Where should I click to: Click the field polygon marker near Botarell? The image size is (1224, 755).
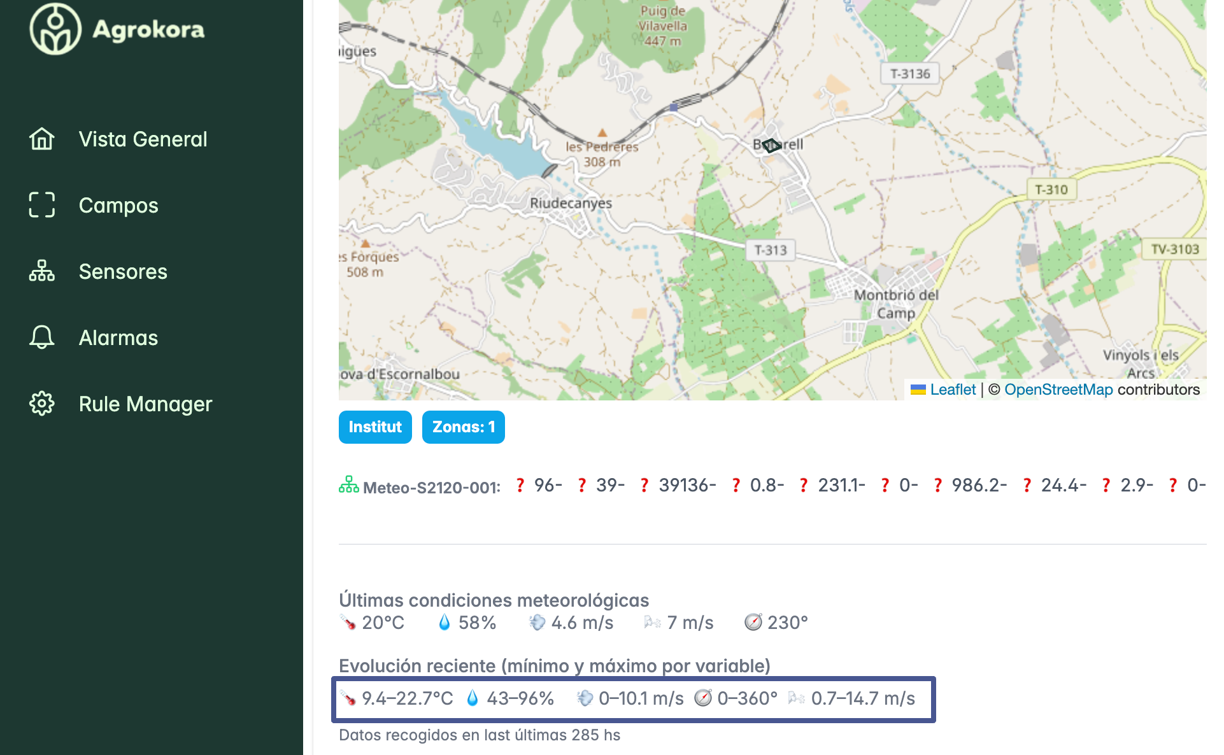pos(771,146)
